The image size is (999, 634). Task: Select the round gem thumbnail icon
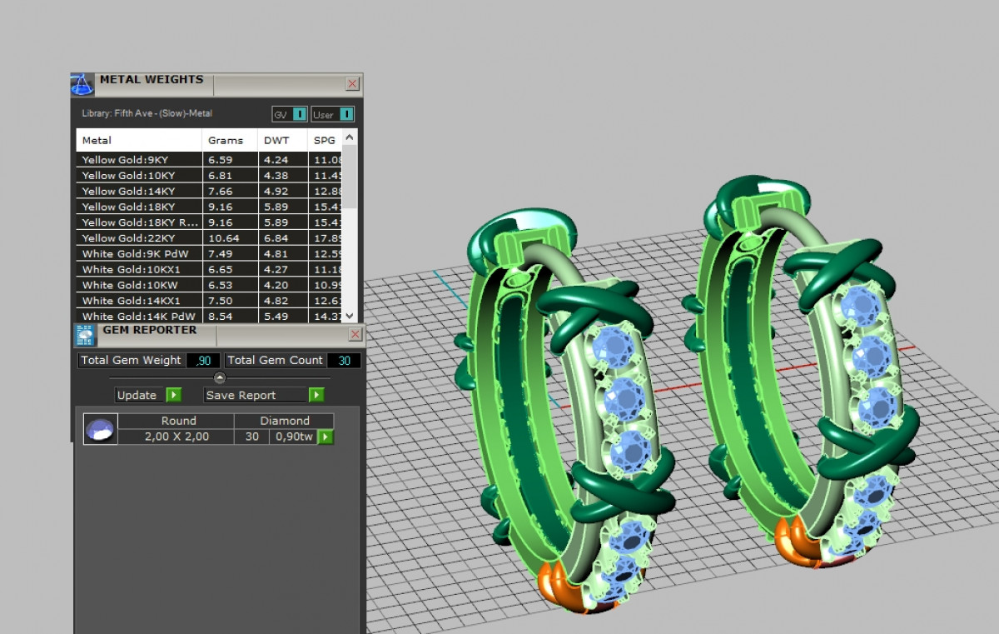[100, 429]
